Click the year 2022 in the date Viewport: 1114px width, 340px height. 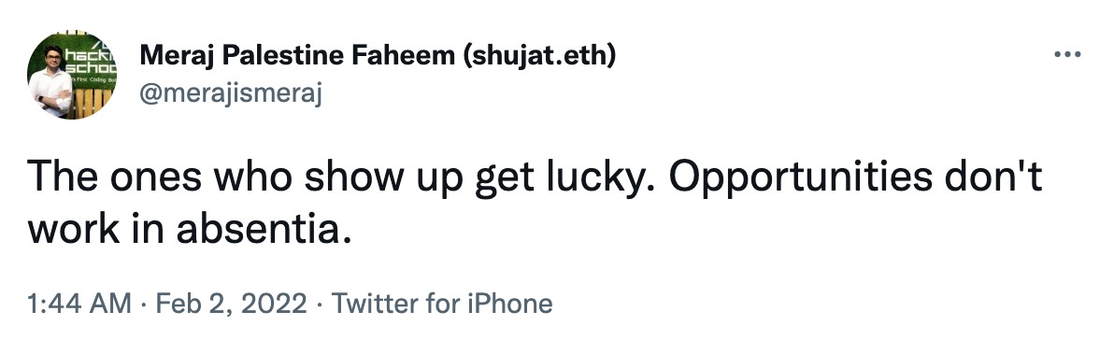274,304
